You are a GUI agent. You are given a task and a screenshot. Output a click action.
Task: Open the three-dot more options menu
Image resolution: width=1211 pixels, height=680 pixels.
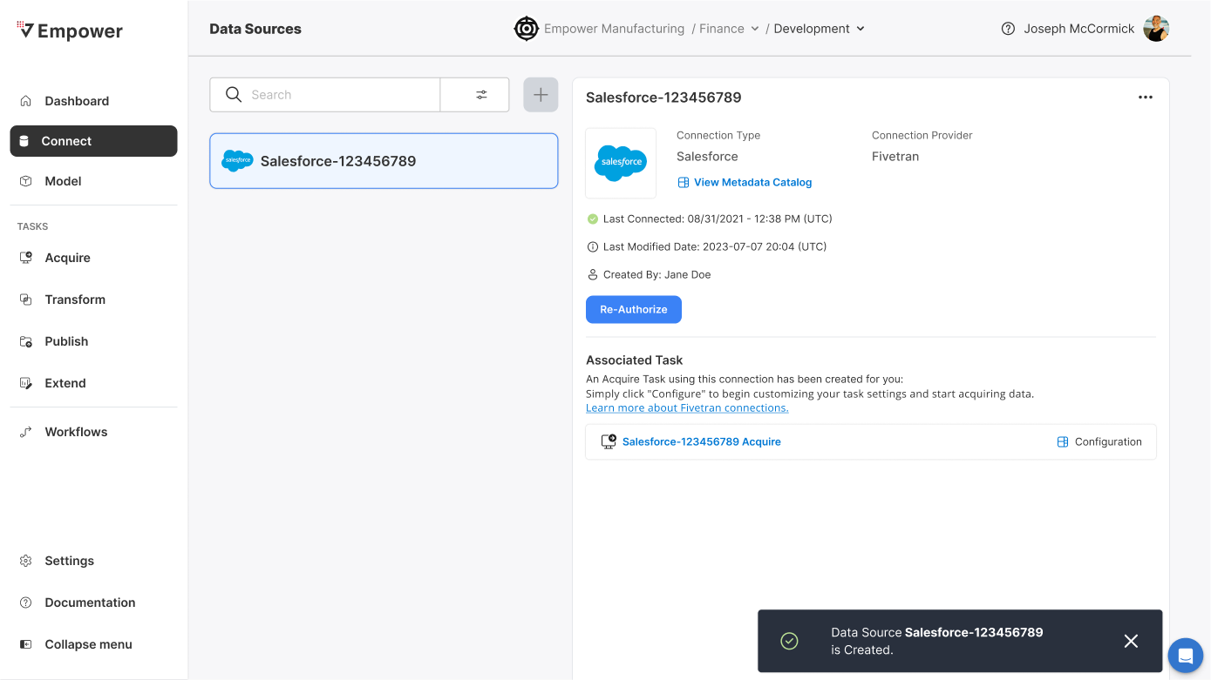click(x=1146, y=98)
